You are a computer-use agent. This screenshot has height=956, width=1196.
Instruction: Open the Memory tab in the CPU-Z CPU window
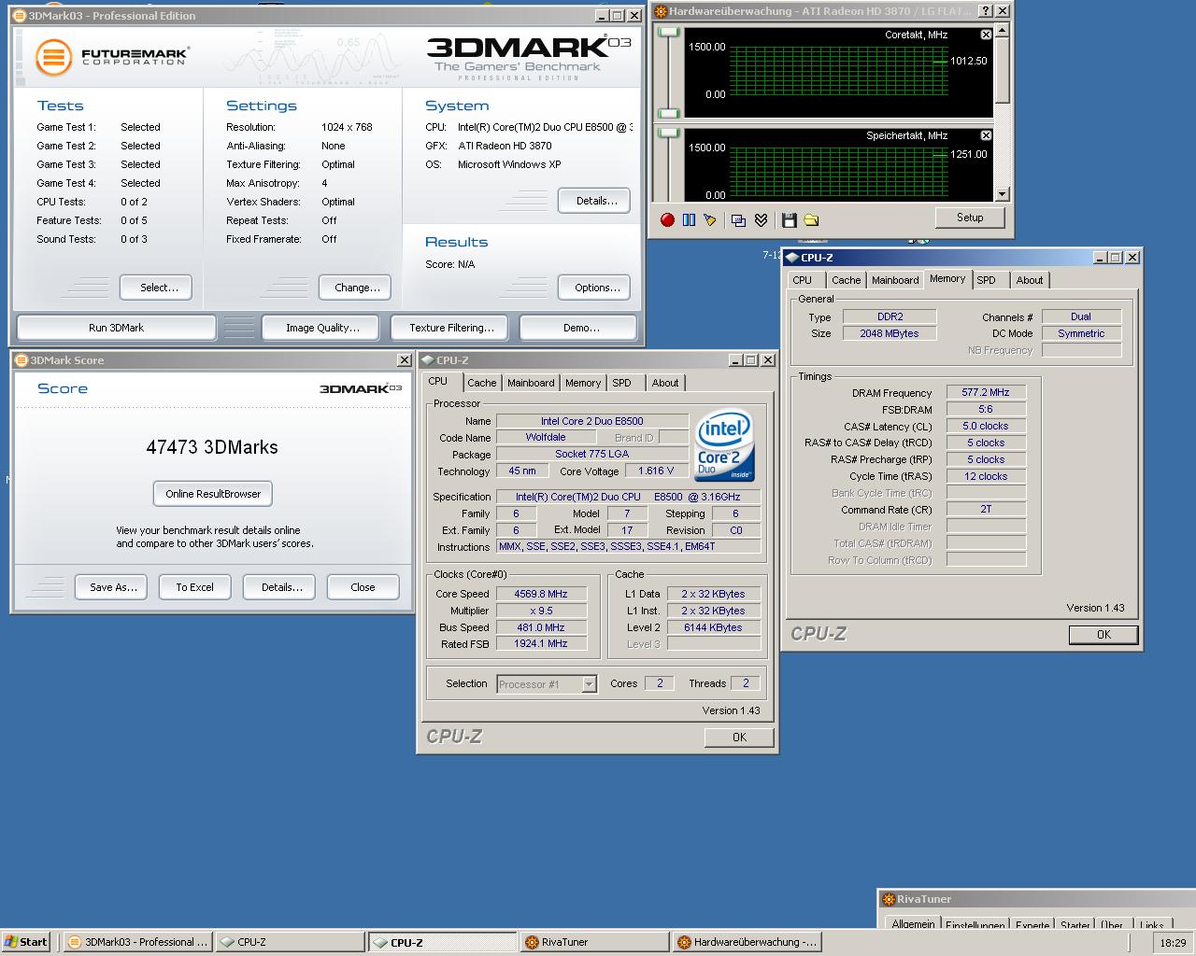point(583,383)
